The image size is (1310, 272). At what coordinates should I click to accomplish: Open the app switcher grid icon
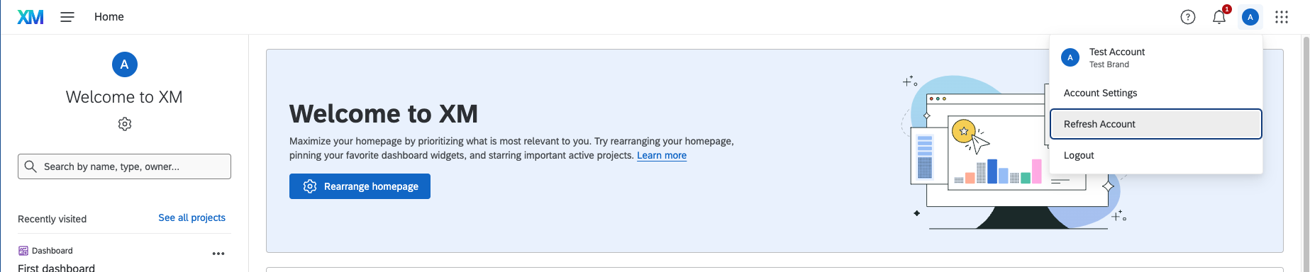coord(1282,17)
